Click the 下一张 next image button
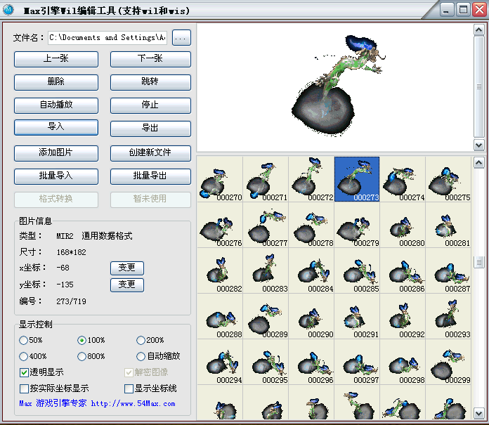Image resolution: width=489 pixels, height=425 pixels. pyautogui.click(x=150, y=60)
